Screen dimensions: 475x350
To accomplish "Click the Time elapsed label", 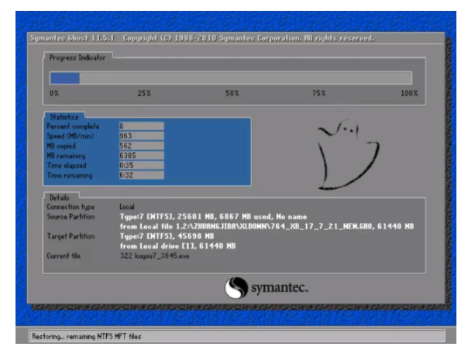I will tap(67, 166).
